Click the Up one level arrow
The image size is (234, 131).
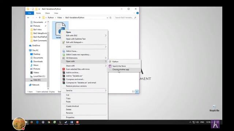[40, 17]
